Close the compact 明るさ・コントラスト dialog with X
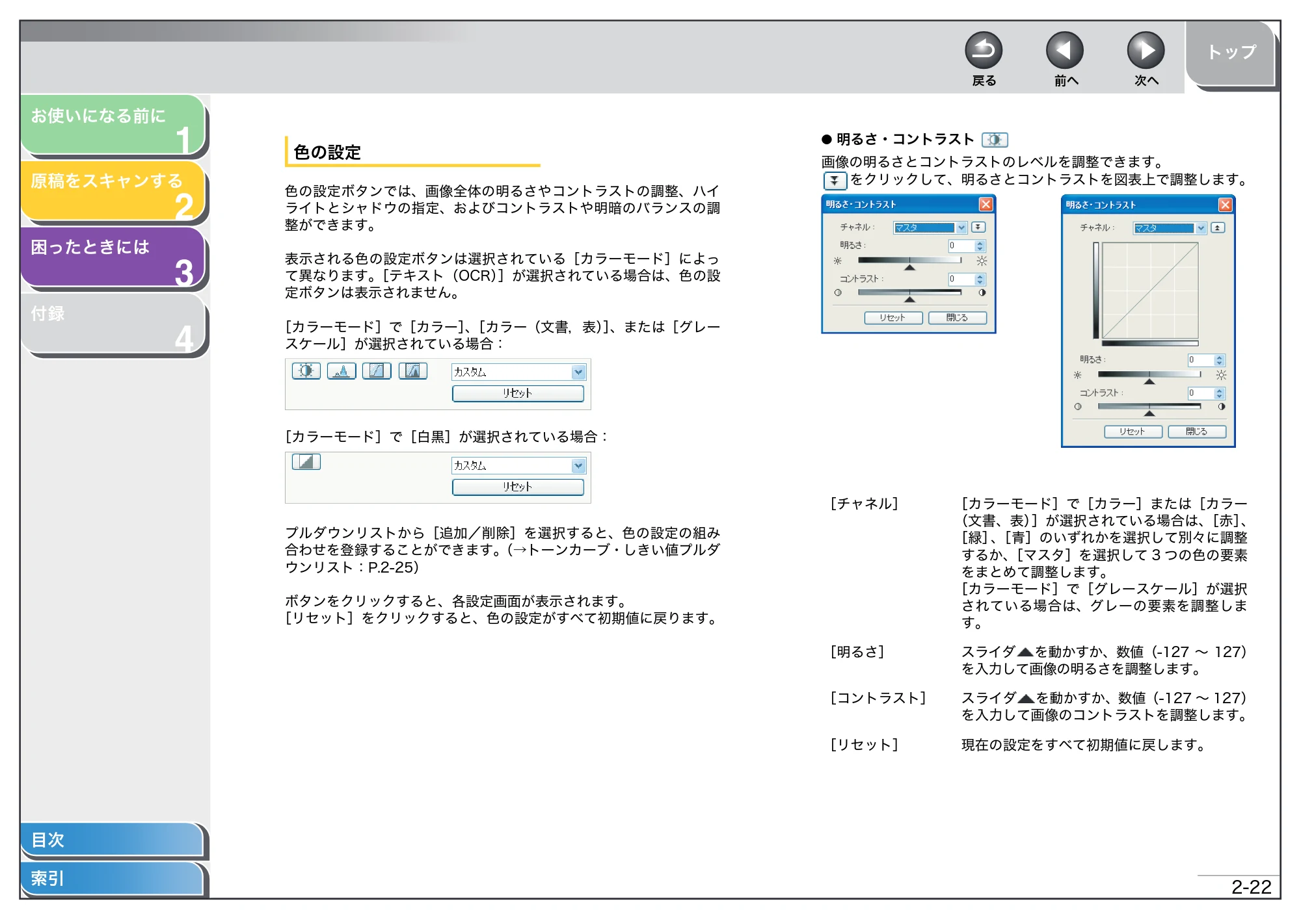This screenshot has width=1301, height=919. click(x=986, y=204)
